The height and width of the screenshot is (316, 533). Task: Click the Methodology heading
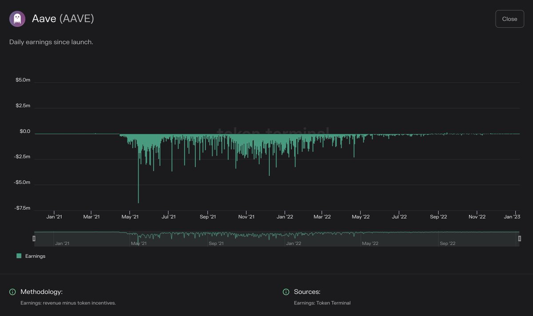[x=41, y=292]
